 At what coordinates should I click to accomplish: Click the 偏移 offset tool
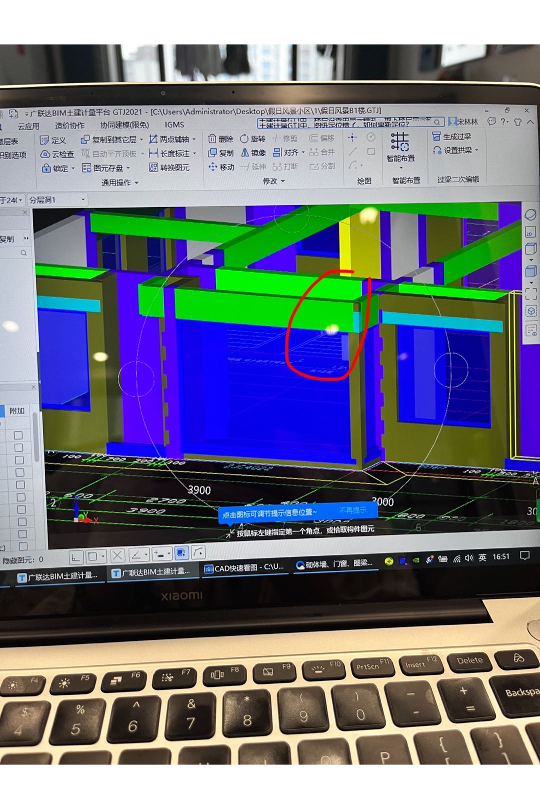click(322, 138)
